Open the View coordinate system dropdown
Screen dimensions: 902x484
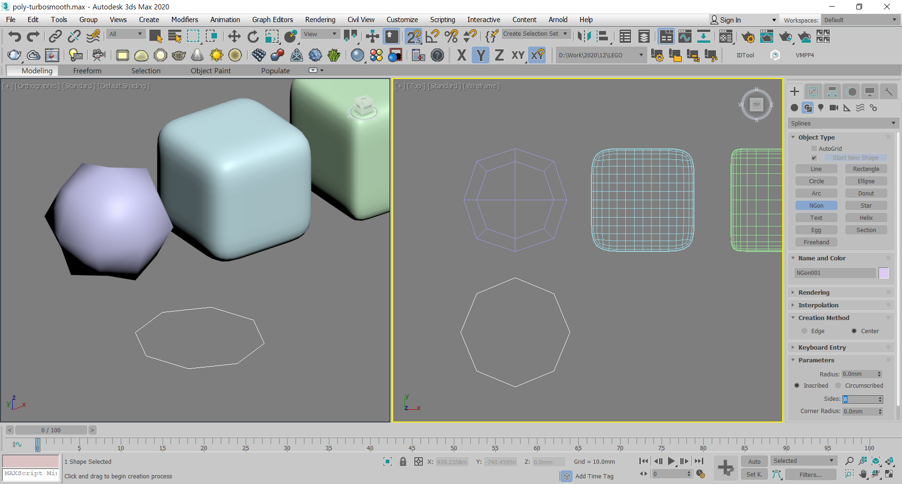coord(320,34)
